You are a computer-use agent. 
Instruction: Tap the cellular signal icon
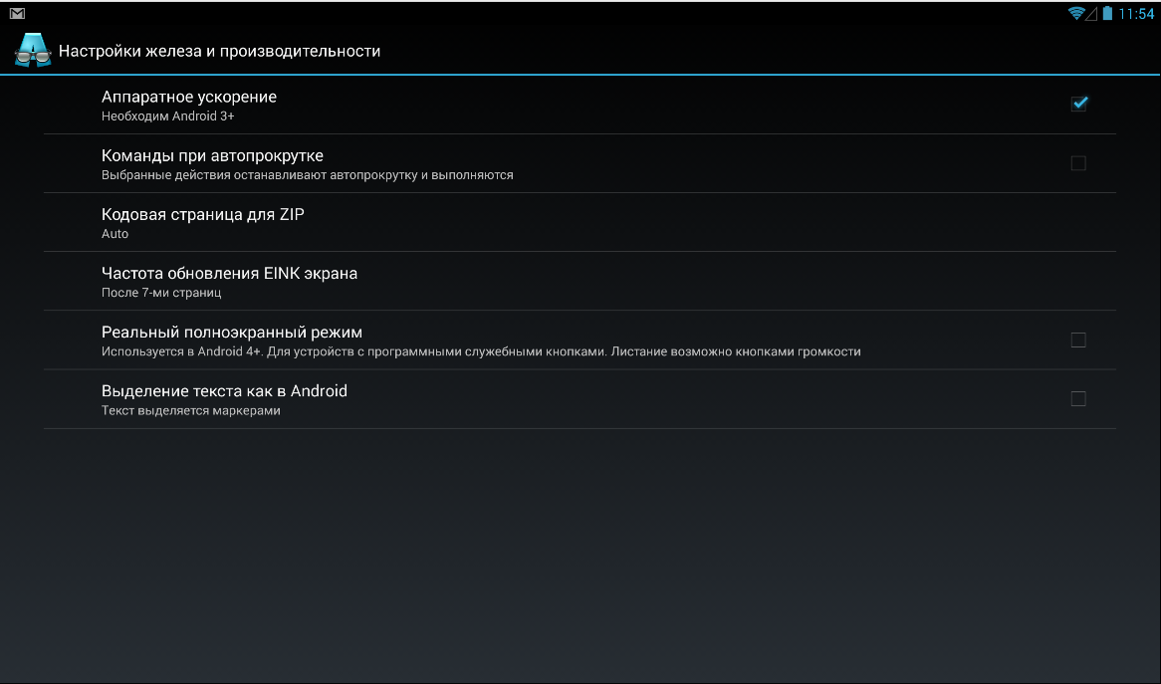1091,14
